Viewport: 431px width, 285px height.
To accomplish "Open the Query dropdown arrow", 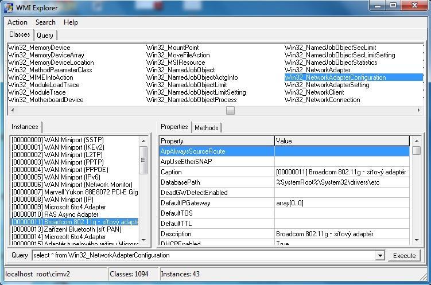I will coord(380,256).
